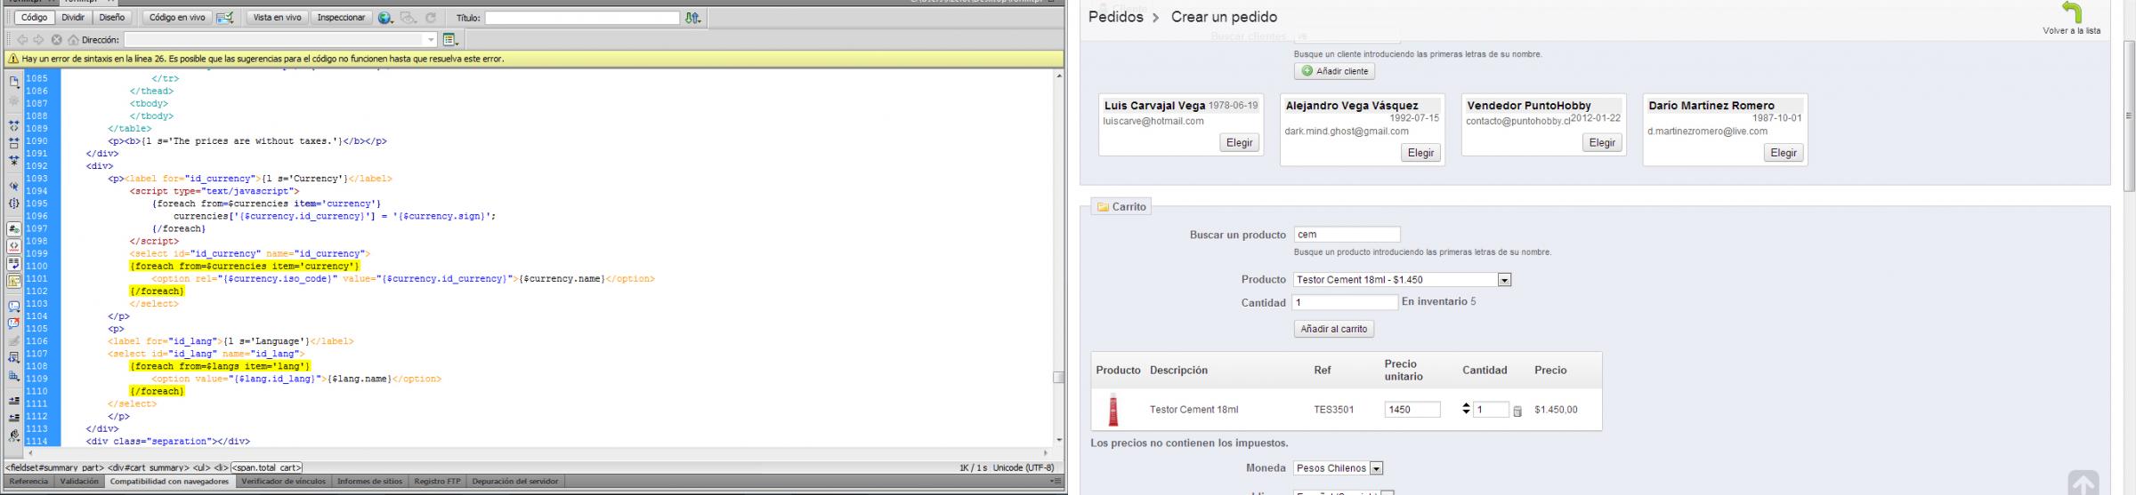2136x495 pixels.
Task: Open the Validación panel tab
Action: (x=79, y=482)
